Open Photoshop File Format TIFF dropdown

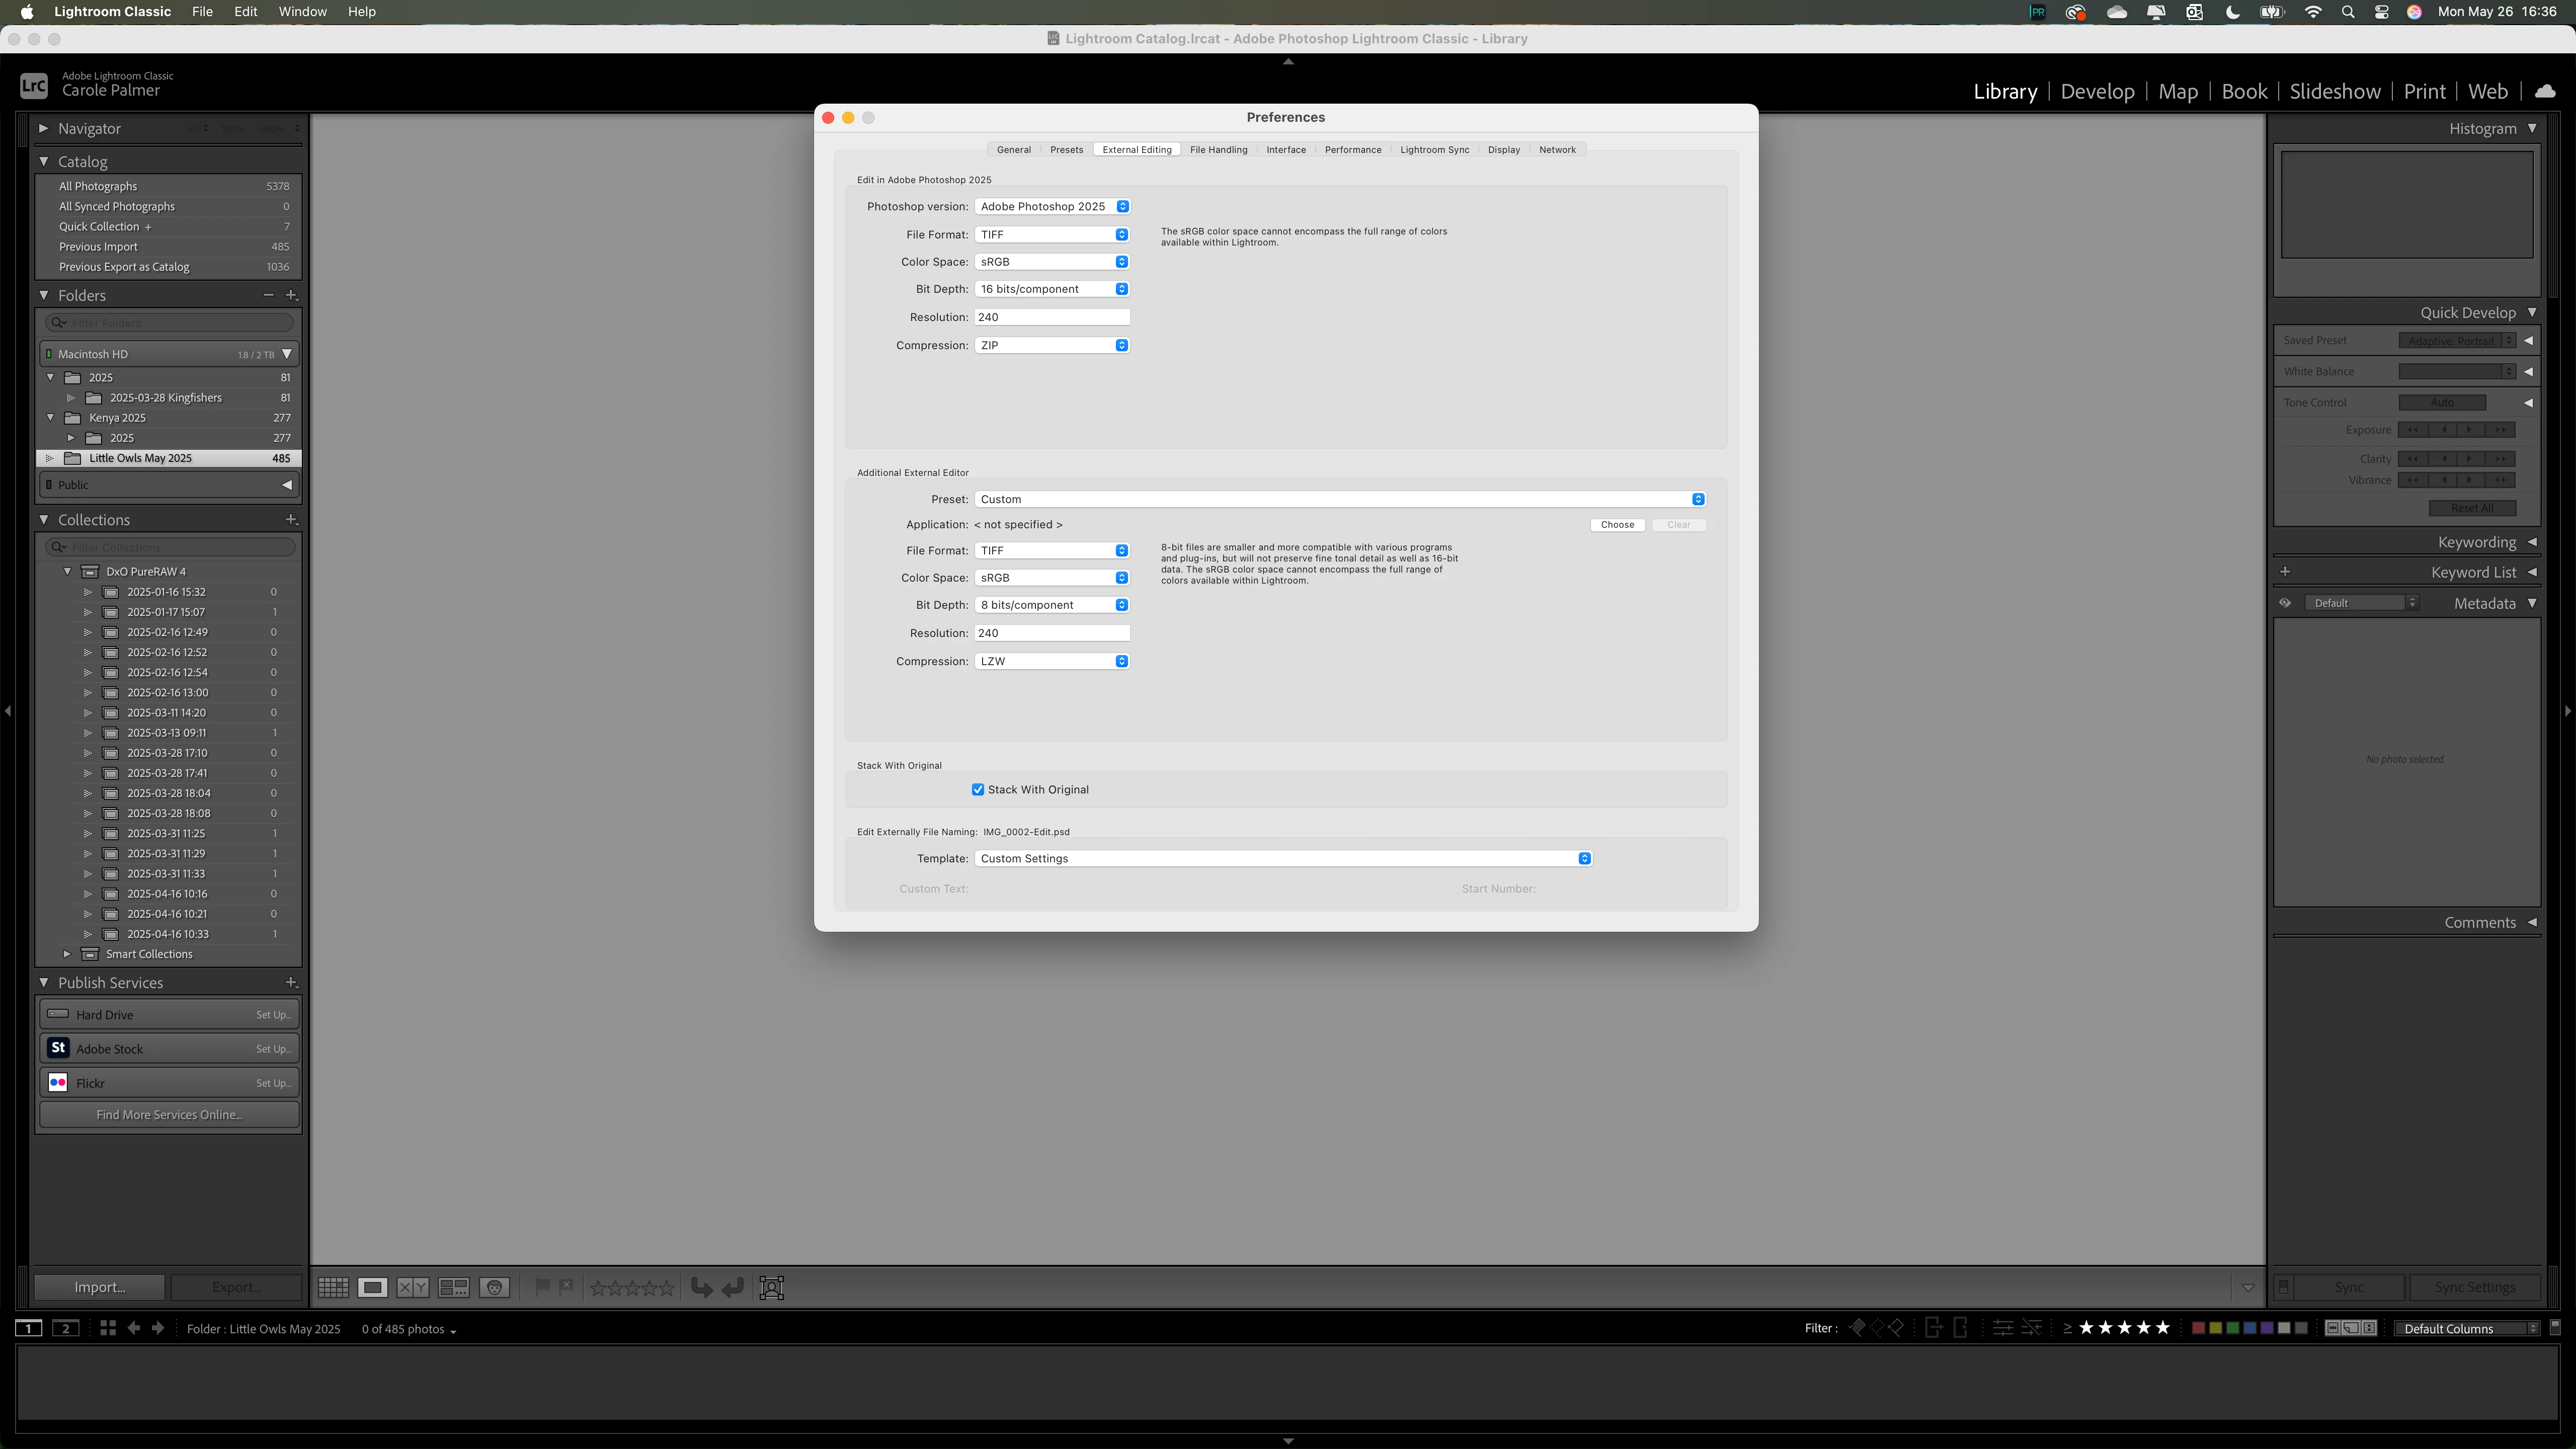click(1052, 235)
